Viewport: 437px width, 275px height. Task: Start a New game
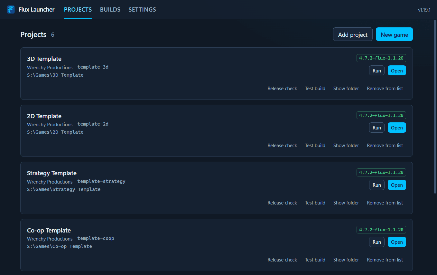point(394,34)
